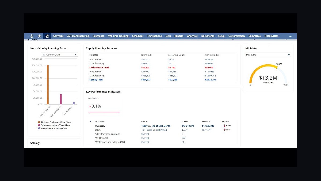Image resolution: width=321 pixels, height=181 pixels.
Task: Click the Sydney Total row label
Action: [96, 80]
